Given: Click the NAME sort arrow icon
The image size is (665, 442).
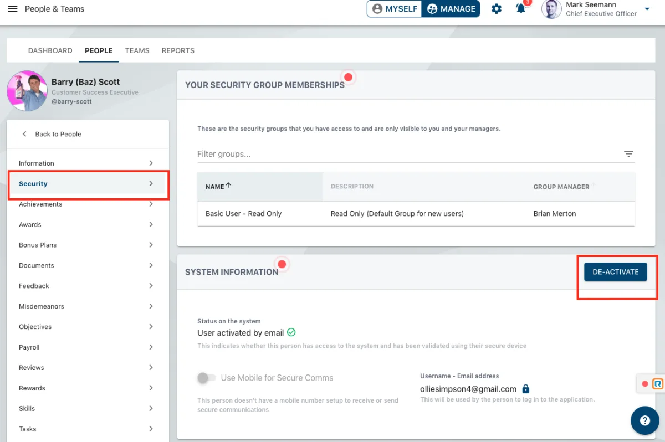Looking at the screenshot, I should coord(228,186).
